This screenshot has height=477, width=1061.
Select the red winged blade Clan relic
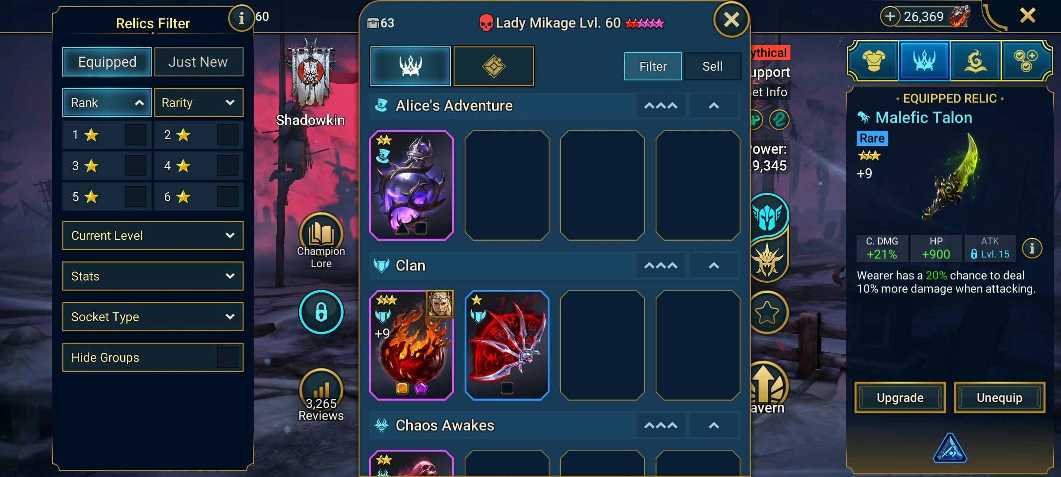tap(507, 345)
